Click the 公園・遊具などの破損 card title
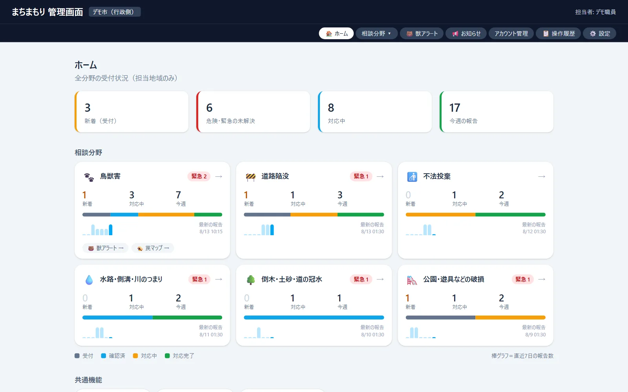 (x=454, y=279)
